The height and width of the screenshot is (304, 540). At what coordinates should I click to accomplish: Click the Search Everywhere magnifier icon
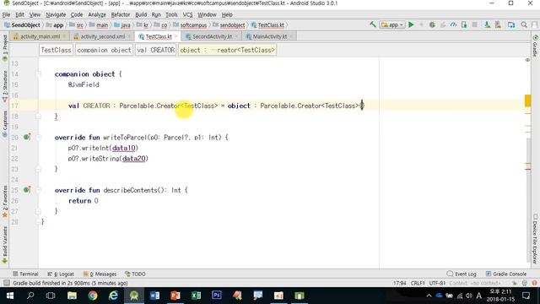point(524,24)
